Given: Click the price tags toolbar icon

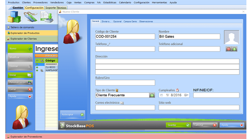Looking at the screenshot, I should (30, 17).
